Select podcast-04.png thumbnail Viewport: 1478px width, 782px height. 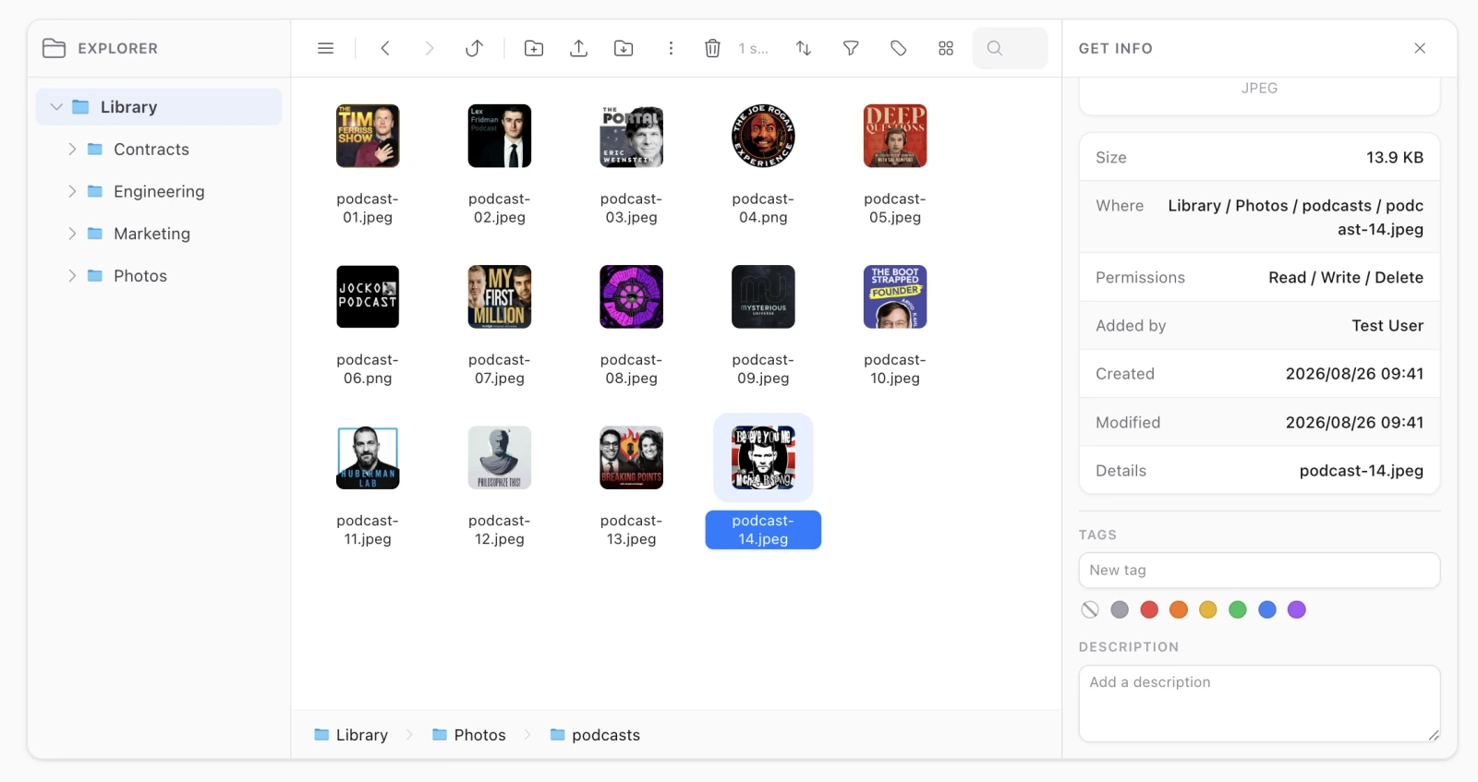763,136
